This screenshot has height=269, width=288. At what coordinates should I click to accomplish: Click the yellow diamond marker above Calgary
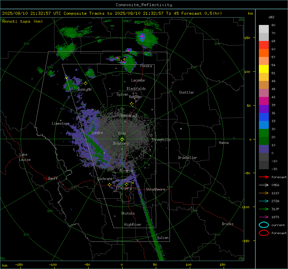pyautogui.click(x=126, y=184)
